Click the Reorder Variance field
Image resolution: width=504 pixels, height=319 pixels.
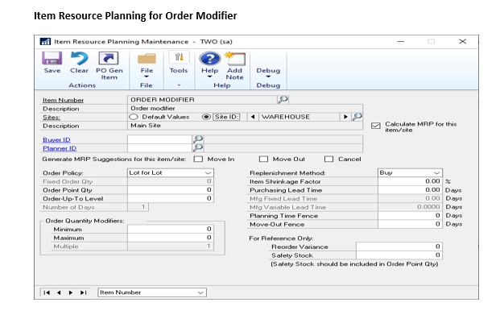[399, 246]
